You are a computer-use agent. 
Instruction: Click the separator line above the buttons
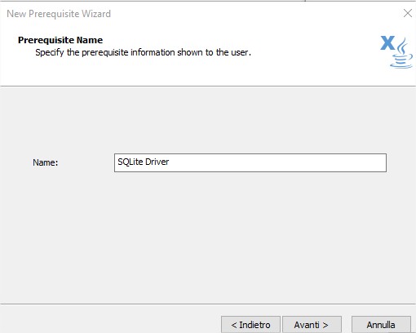[208, 304]
